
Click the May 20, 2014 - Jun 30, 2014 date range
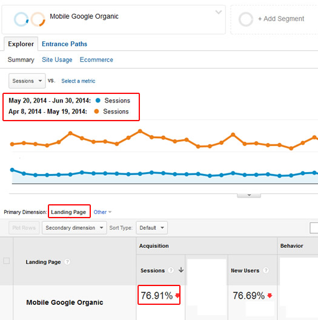[50, 101]
